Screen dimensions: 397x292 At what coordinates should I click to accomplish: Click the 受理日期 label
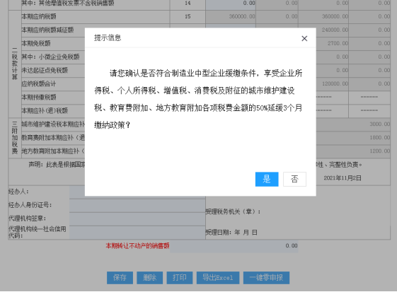pyautogui.click(x=231, y=233)
